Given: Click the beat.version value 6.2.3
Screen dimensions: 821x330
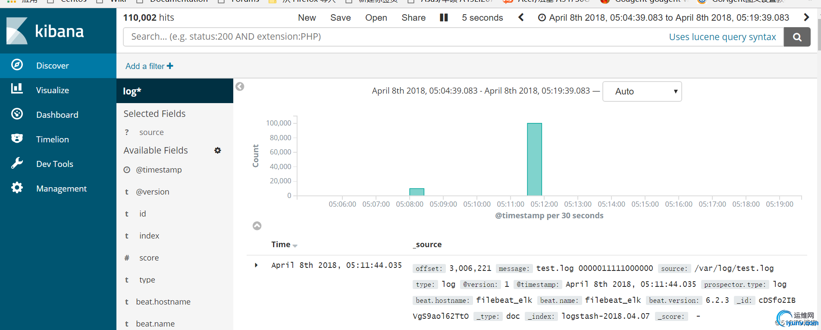Looking at the screenshot, I should click(717, 300).
